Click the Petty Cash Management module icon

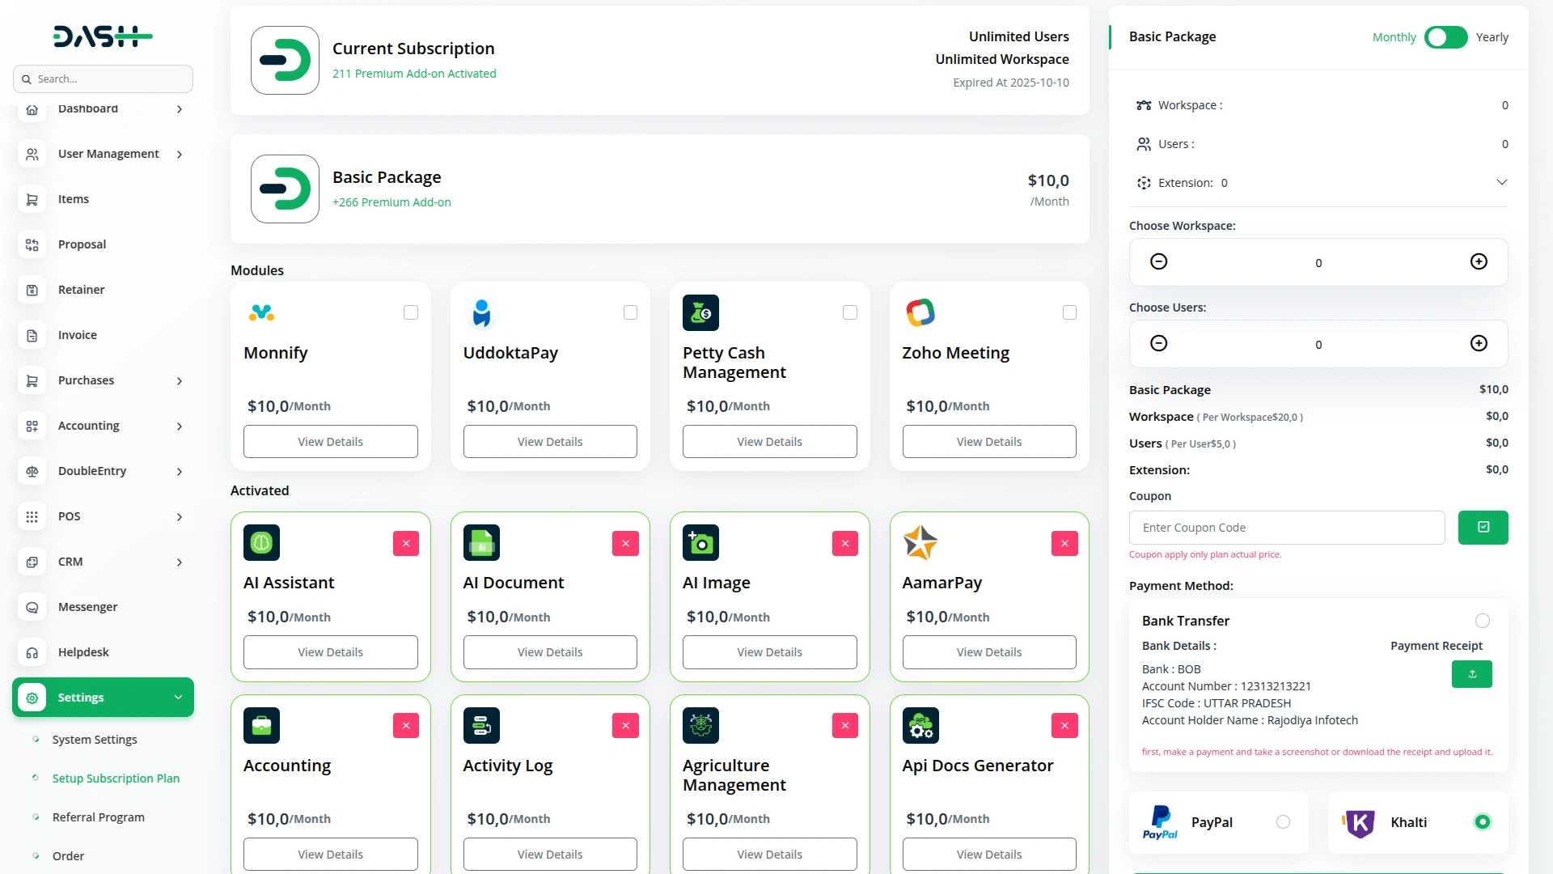[700, 313]
